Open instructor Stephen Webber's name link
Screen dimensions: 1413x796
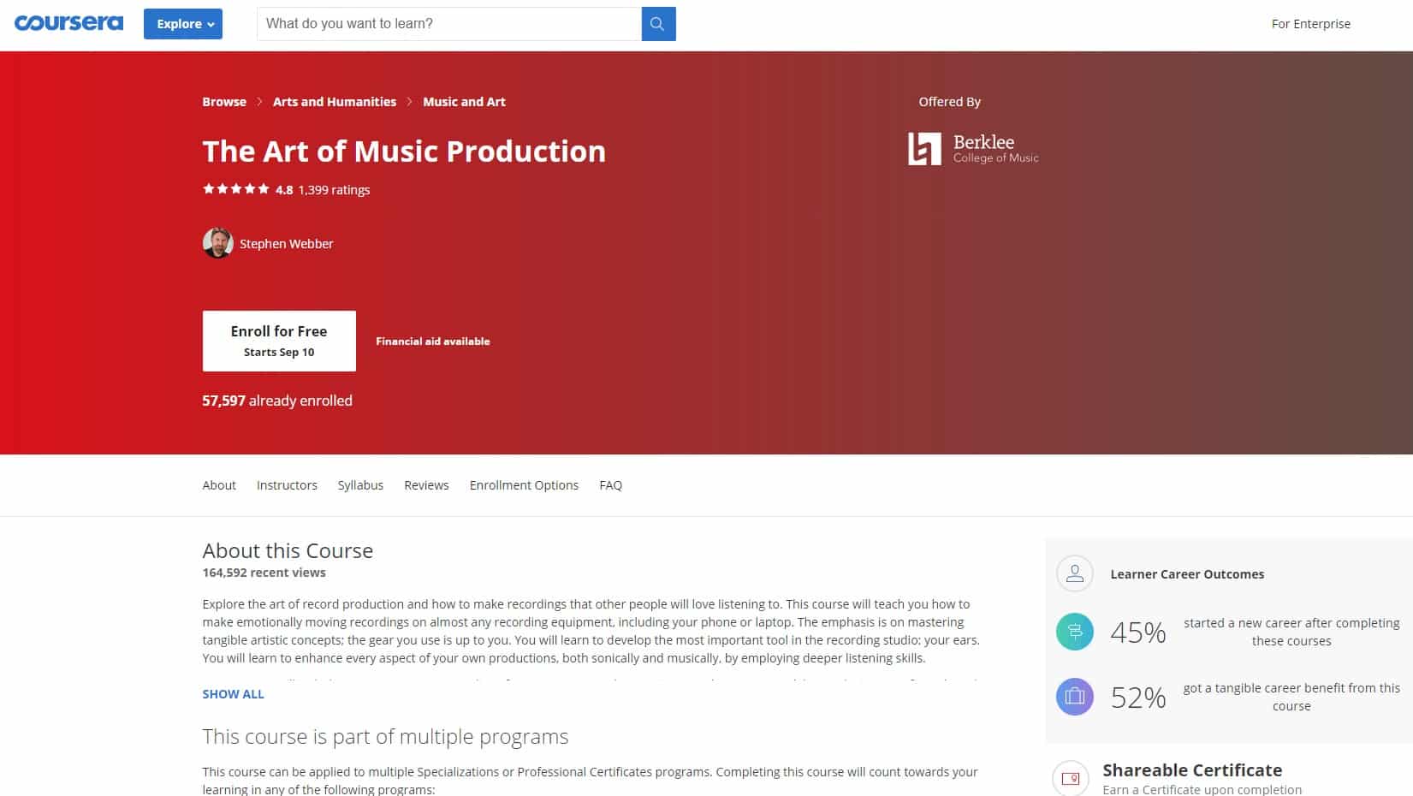(286, 244)
